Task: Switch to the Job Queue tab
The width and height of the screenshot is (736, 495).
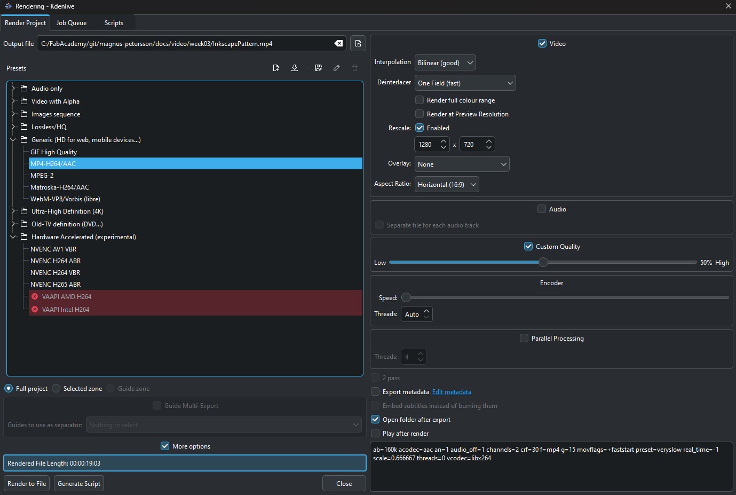Action: coord(72,23)
